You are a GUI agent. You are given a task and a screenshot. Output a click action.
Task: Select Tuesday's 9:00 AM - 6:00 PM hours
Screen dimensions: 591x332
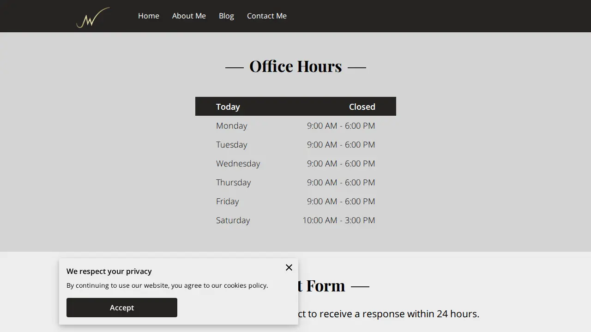point(341,144)
